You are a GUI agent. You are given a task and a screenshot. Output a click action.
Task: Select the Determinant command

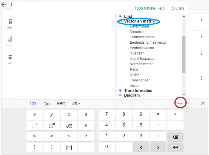click(x=139, y=27)
